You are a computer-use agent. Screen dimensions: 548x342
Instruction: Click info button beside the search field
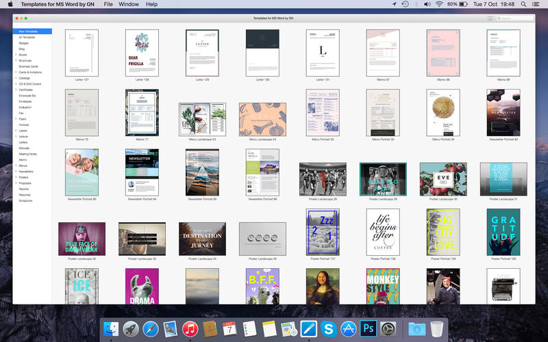tap(490, 18)
